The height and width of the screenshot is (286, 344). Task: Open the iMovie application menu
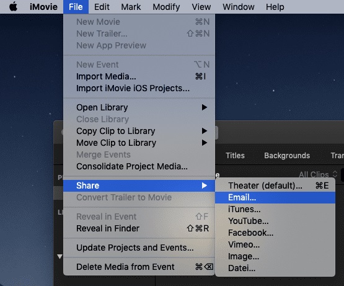(43, 7)
